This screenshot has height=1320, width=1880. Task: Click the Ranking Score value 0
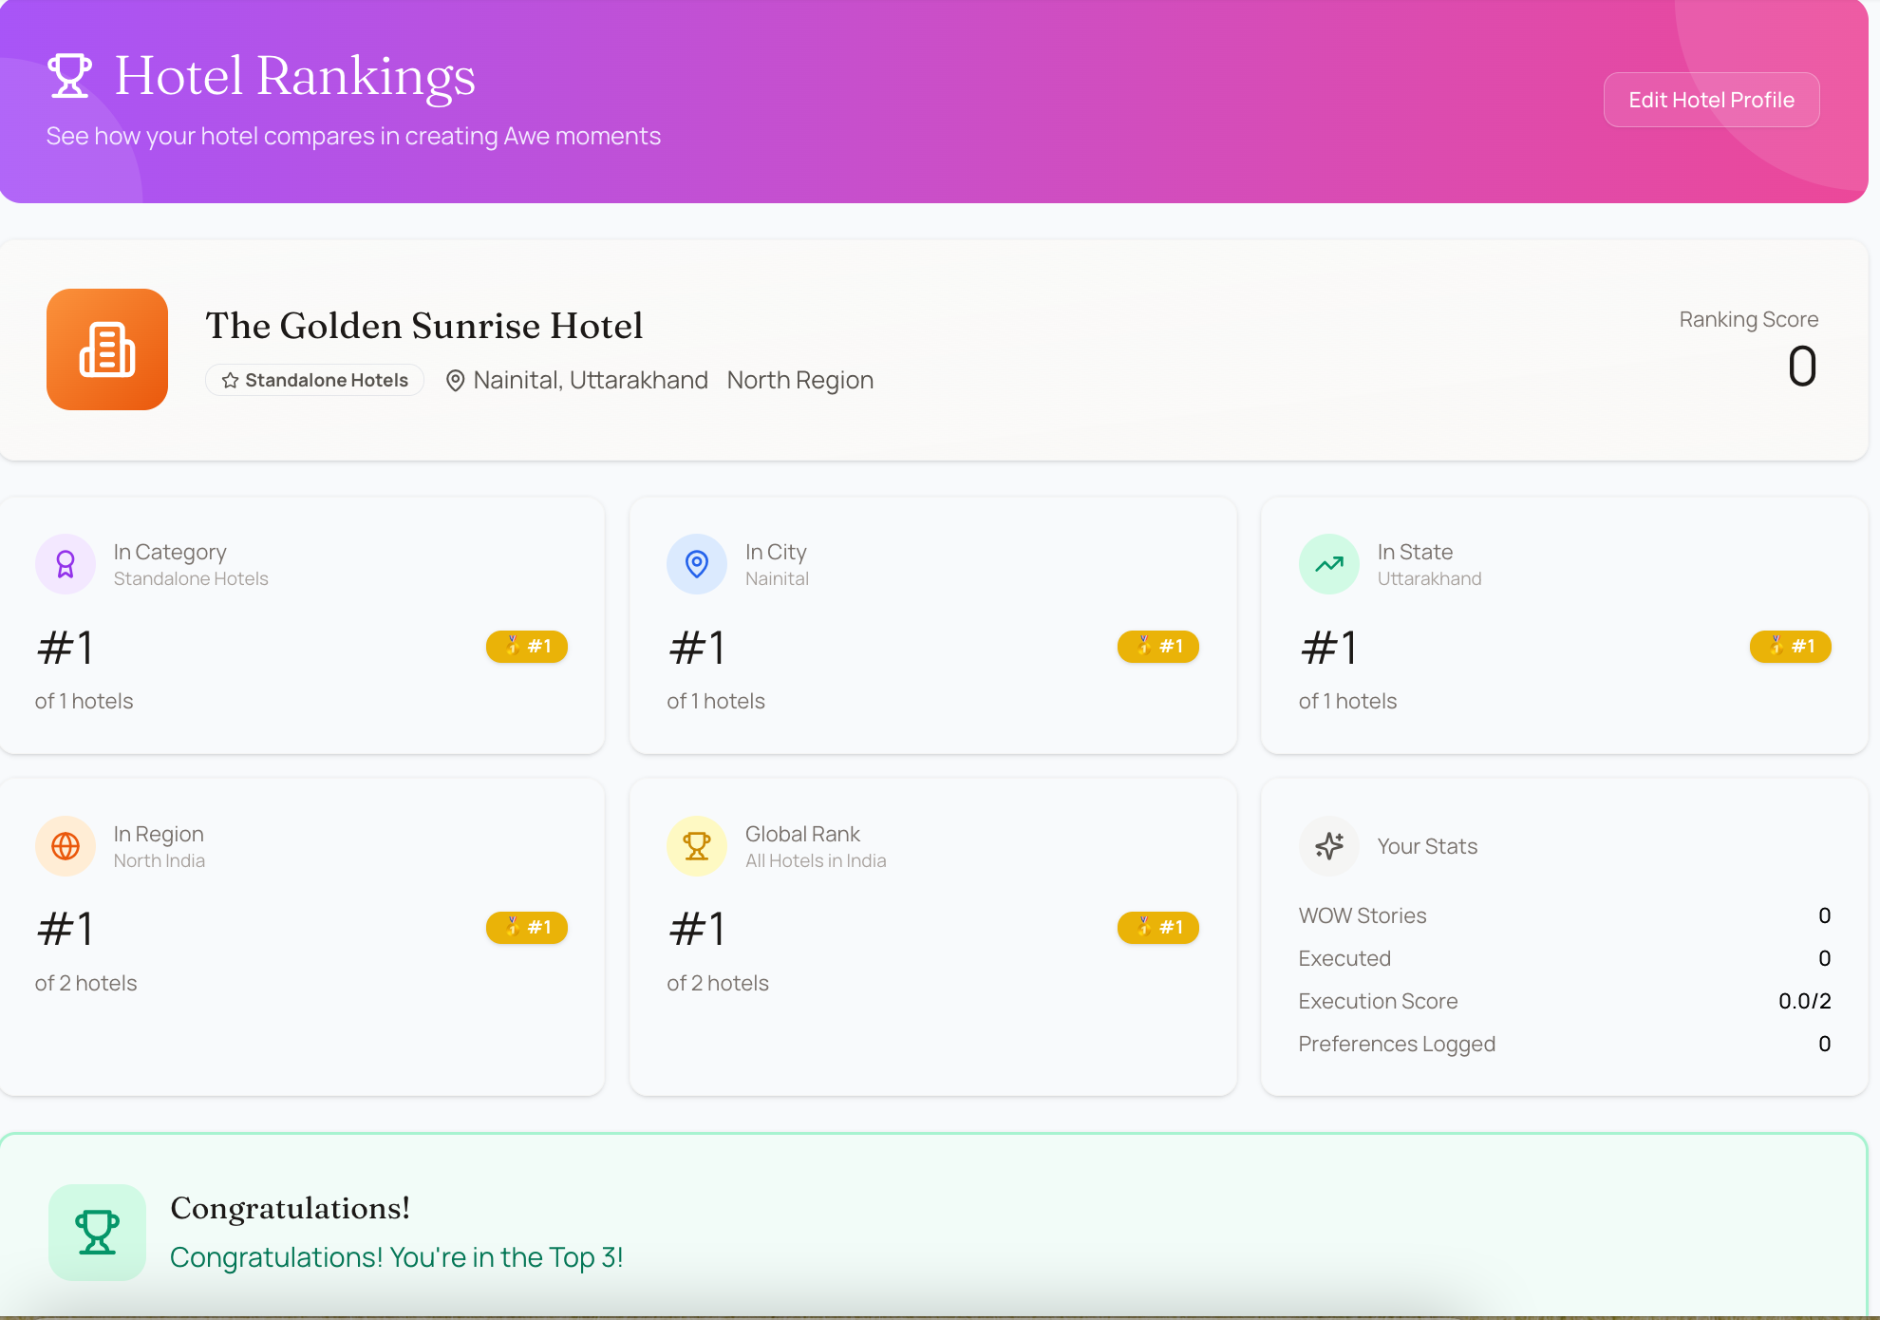(1802, 367)
